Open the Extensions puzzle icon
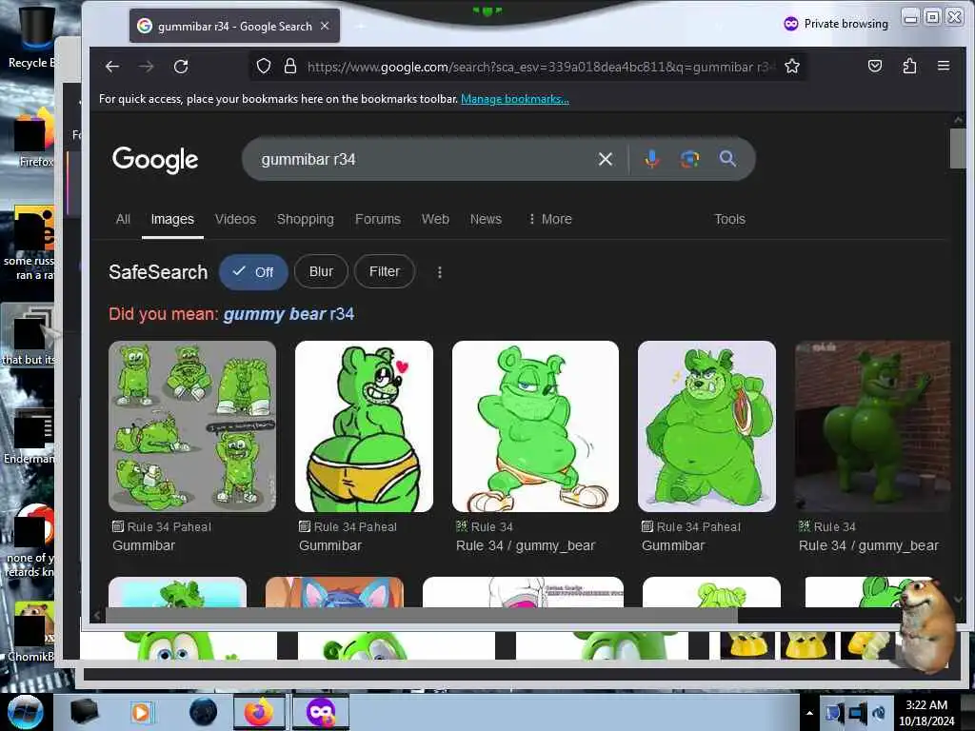Image resolution: width=975 pixels, height=731 pixels. click(x=909, y=66)
